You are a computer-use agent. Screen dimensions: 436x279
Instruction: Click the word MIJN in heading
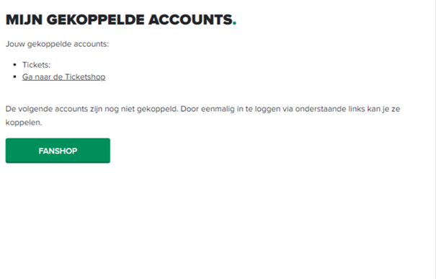25,19
